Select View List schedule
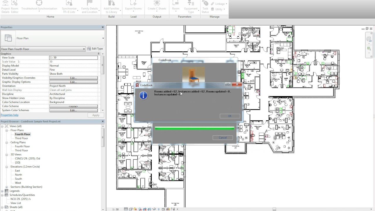This screenshot has height=211, width=375. click(x=16, y=203)
